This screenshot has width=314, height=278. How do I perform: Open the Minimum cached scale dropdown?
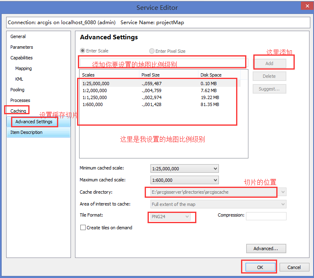click(x=184, y=169)
